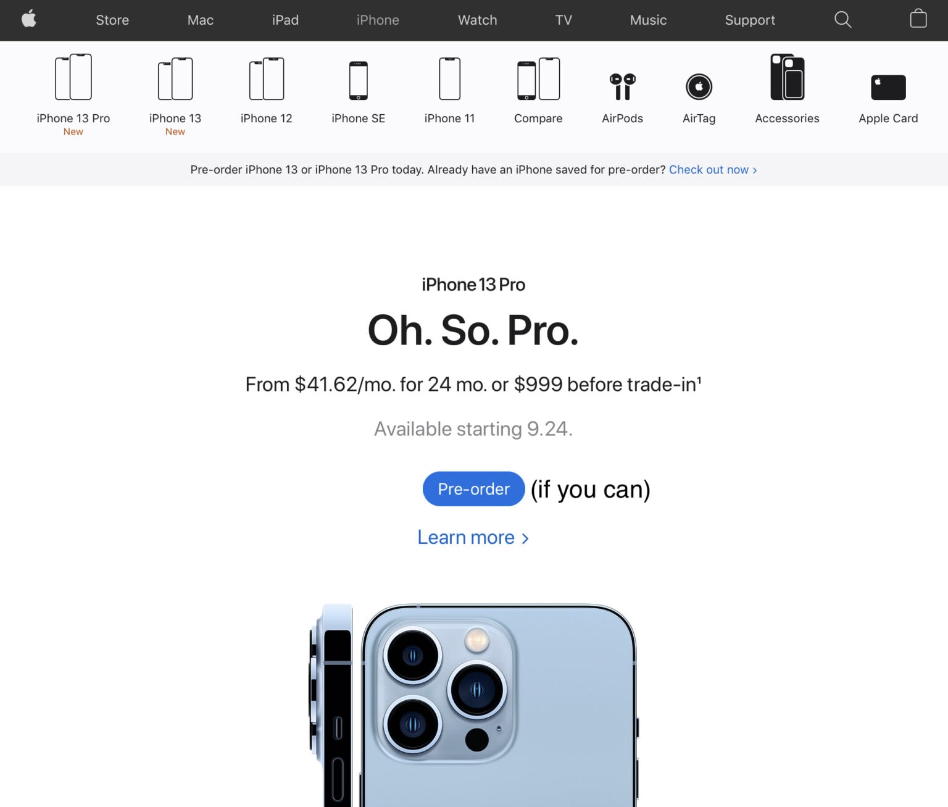Open the AirPods icon
948x807 pixels.
(x=622, y=86)
